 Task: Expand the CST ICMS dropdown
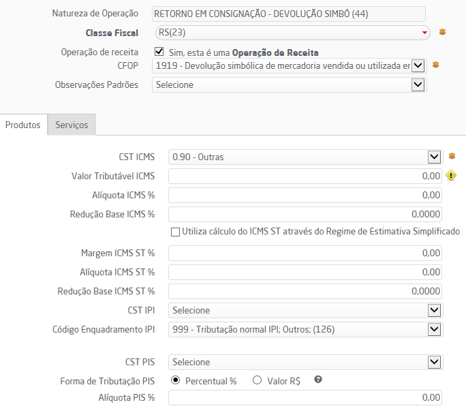[x=434, y=157]
